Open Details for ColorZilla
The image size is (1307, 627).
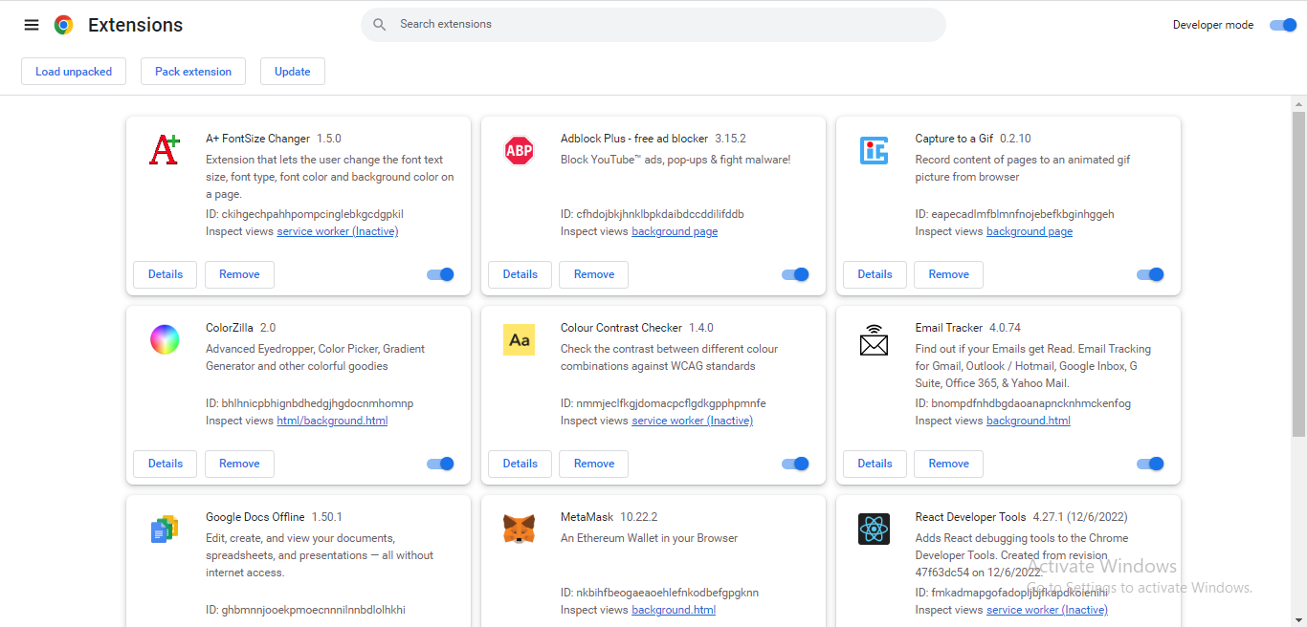(x=166, y=464)
